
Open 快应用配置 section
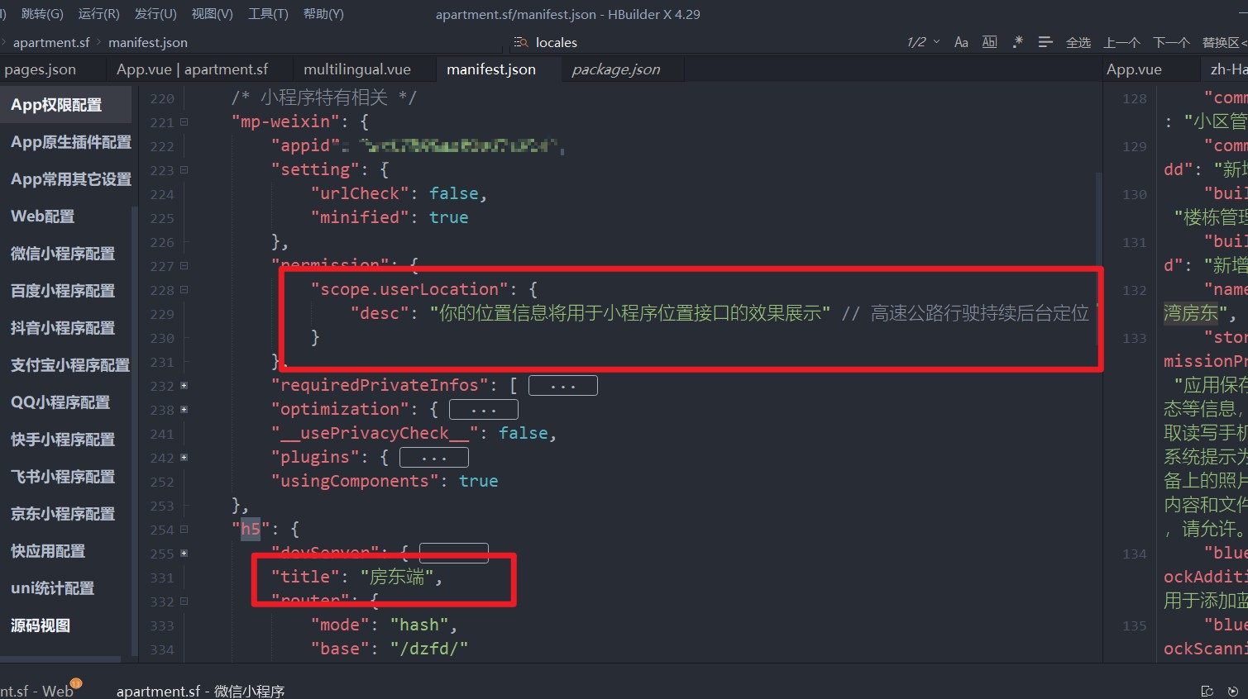(x=65, y=551)
